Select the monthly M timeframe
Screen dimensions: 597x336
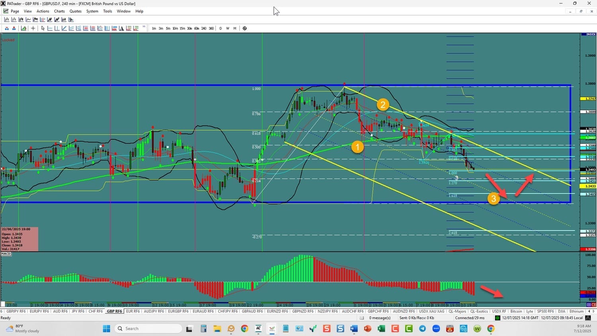[235, 28]
